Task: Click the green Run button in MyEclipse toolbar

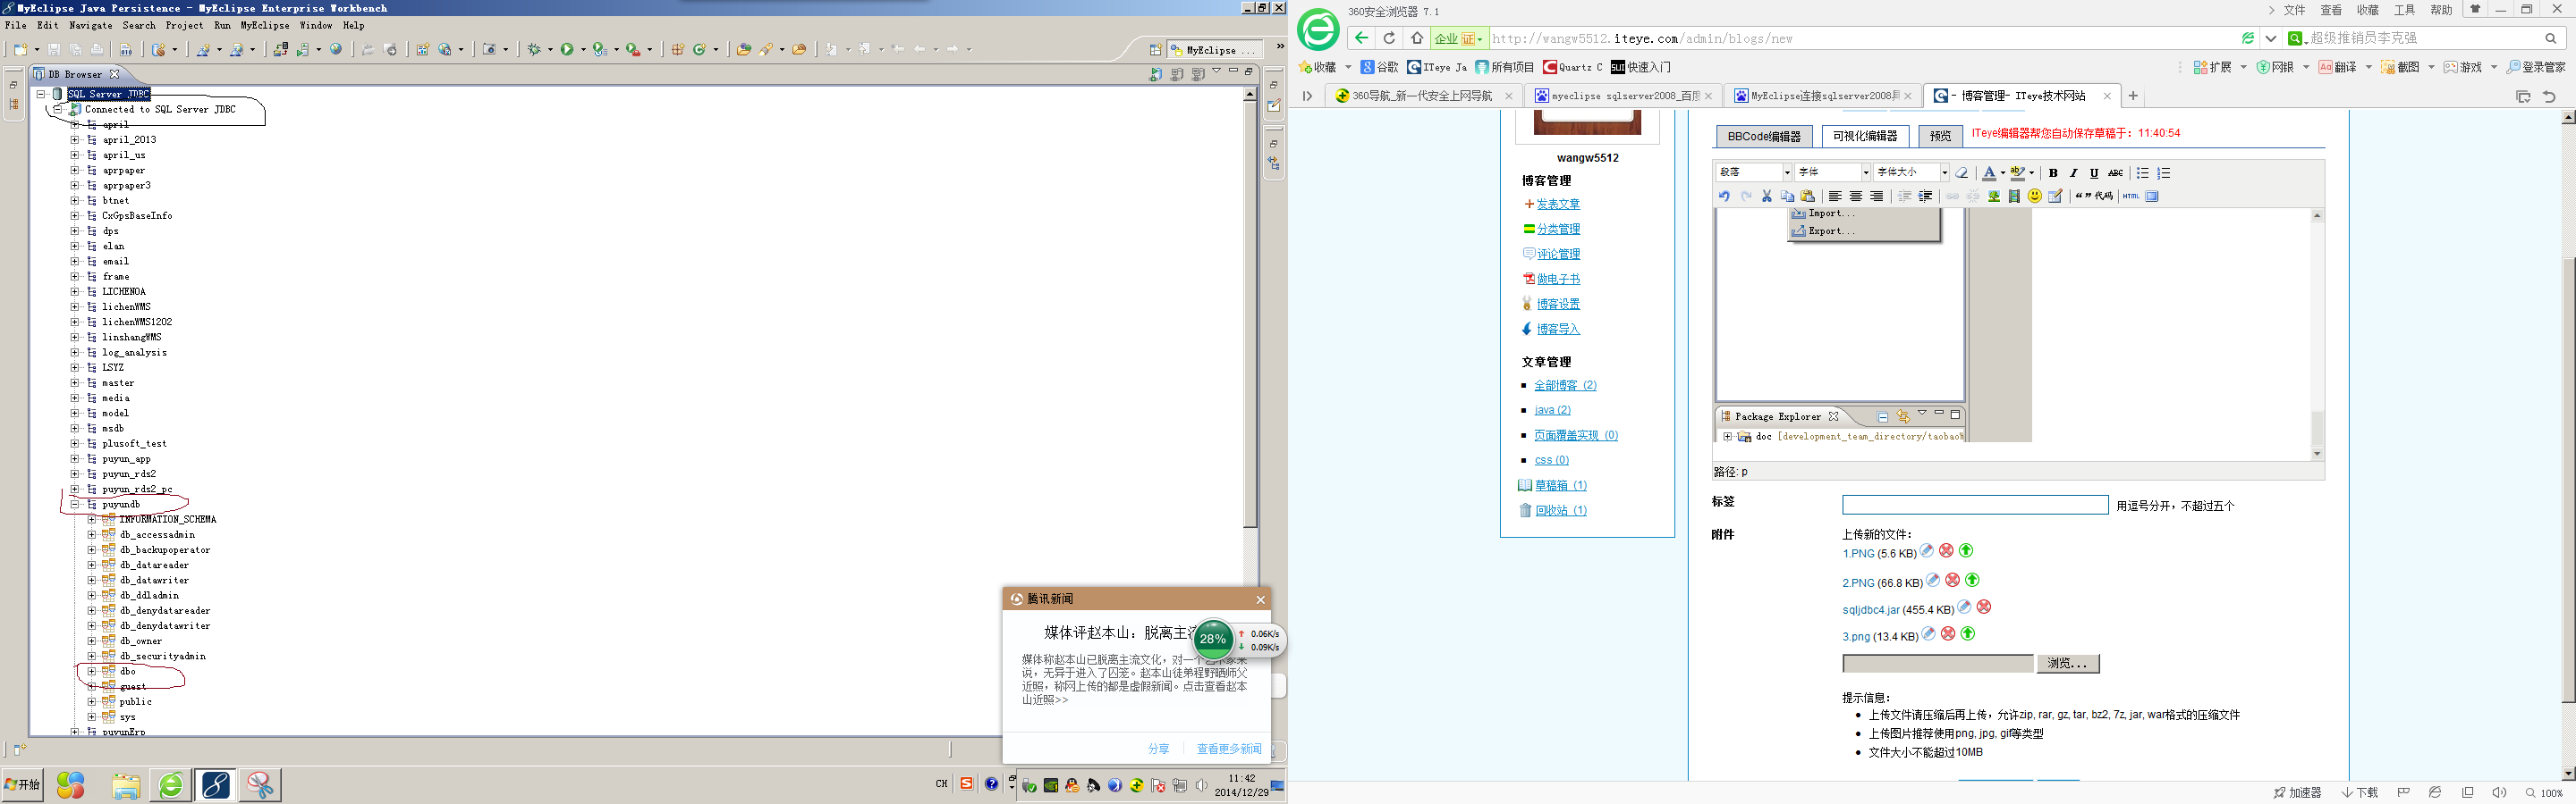Action: coord(567,49)
